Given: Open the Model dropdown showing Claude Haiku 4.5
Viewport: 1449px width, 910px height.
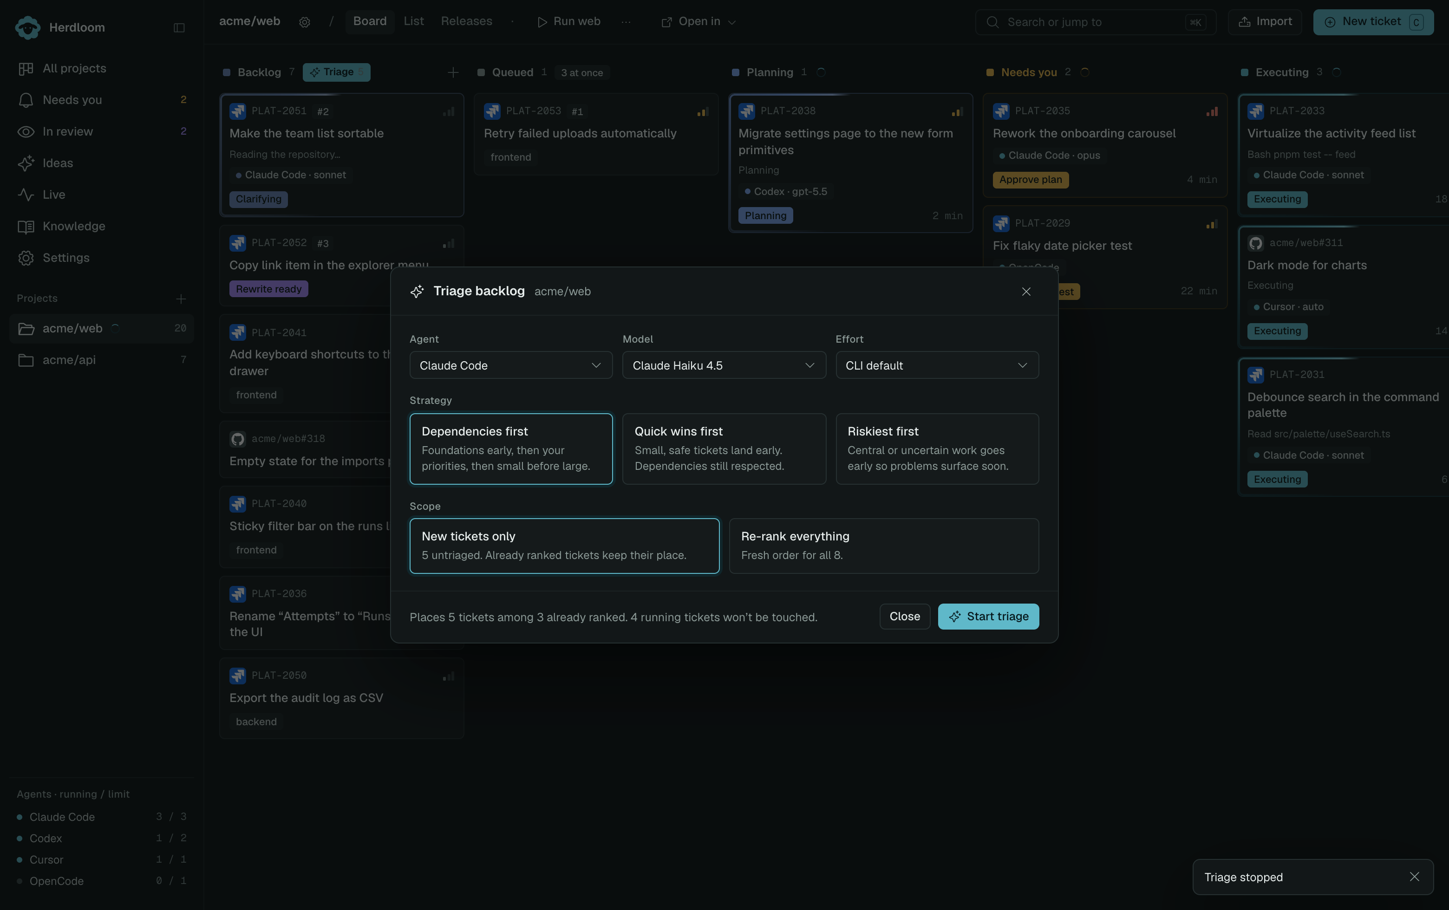Looking at the screenshot, I should (x=724, y=365).
